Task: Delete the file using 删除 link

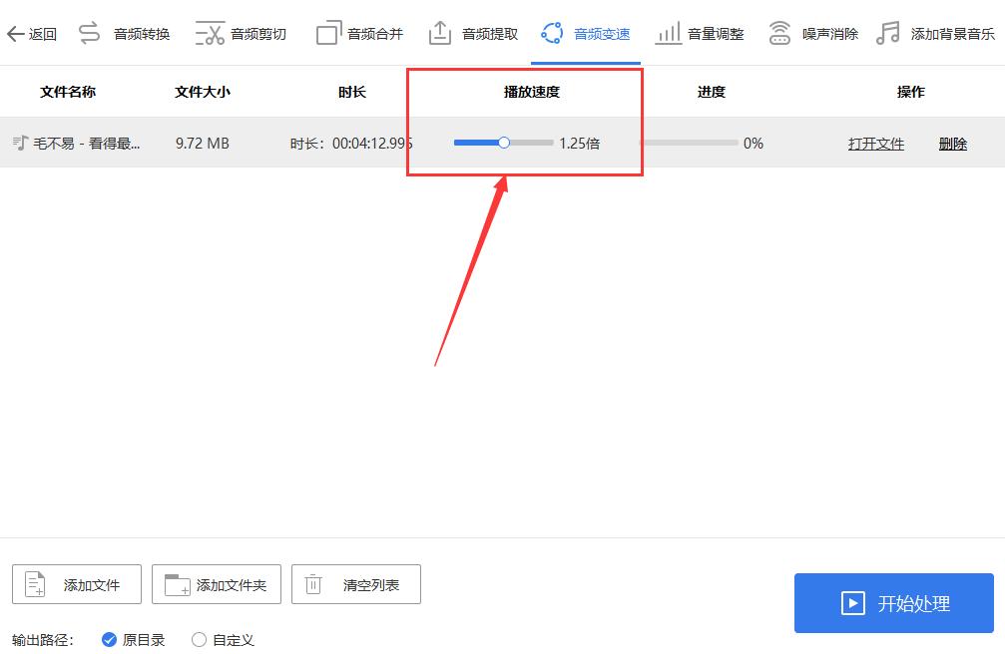Action: [952, 143]
